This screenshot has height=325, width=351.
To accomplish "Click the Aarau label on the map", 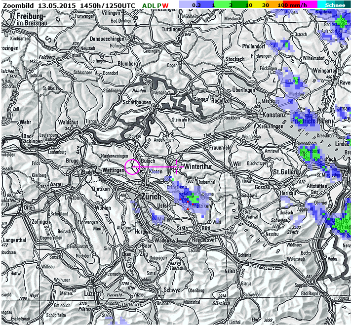I will [x=56, y=184].
